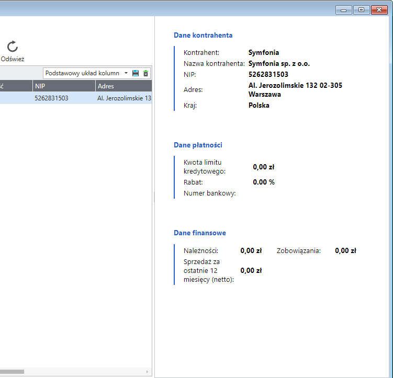Image resolution: width=393 pixels, height=378 pixels.
Task: Click the Dane kontrahenta section heading
Action: [203, 36]
